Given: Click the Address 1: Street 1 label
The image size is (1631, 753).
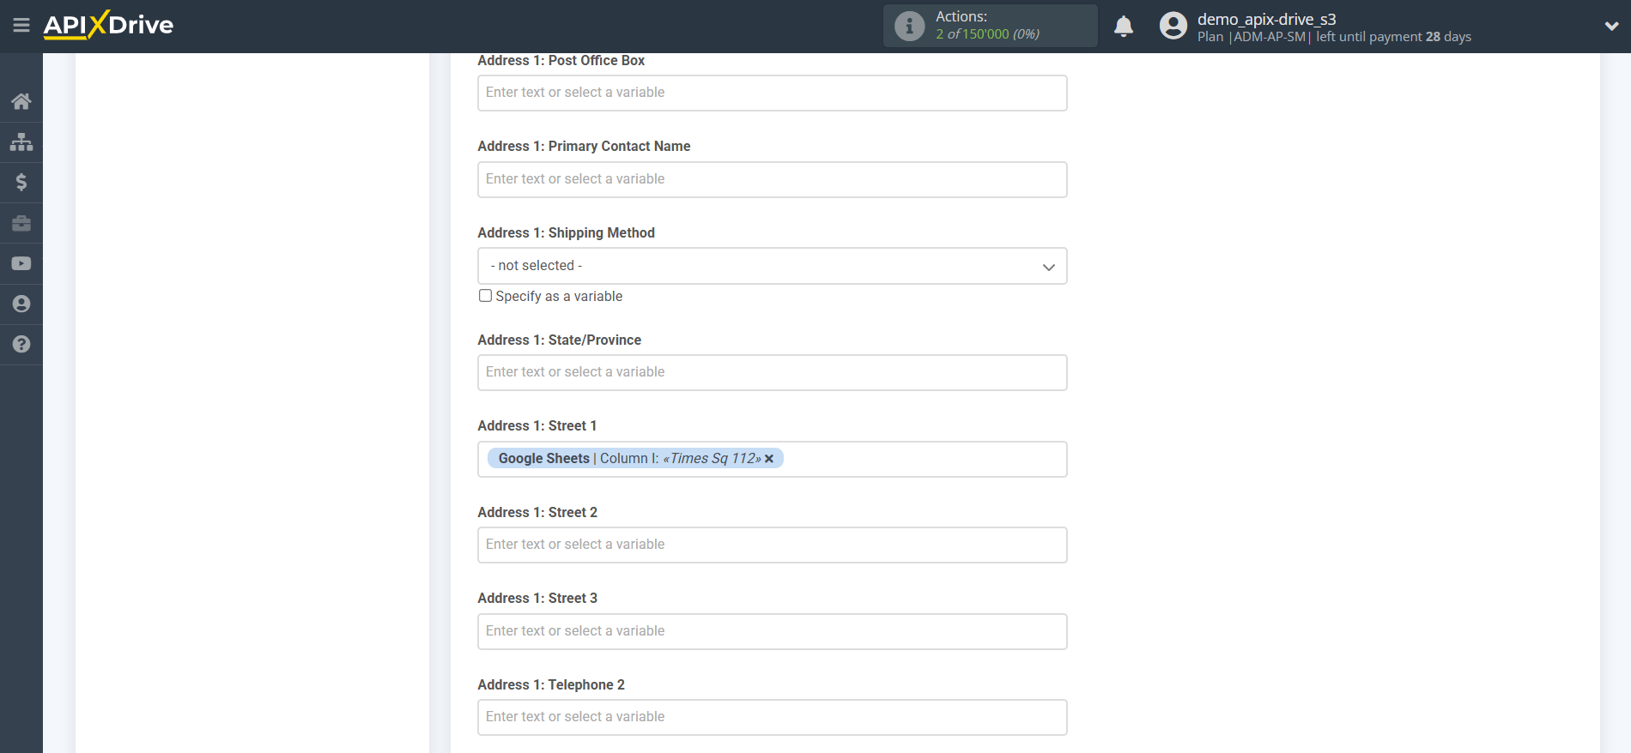Looking at the screenshot, I should click(537, 425).
